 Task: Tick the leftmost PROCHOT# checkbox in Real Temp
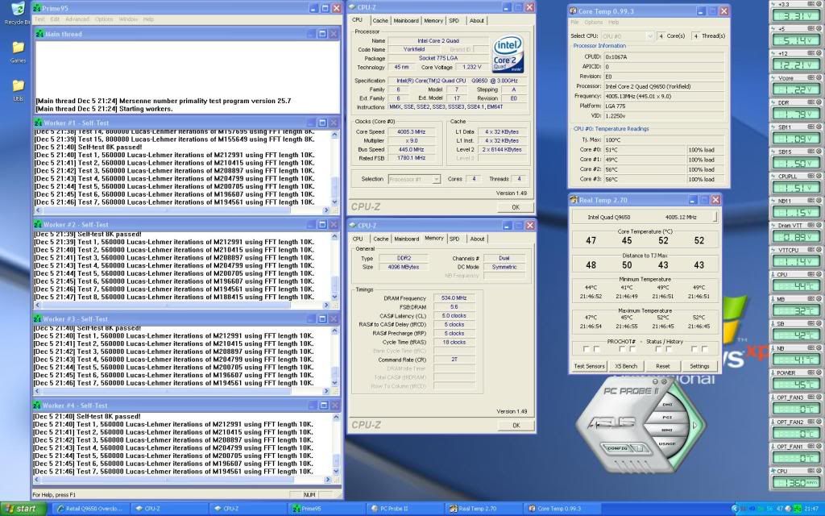click(x=587, y=349)
